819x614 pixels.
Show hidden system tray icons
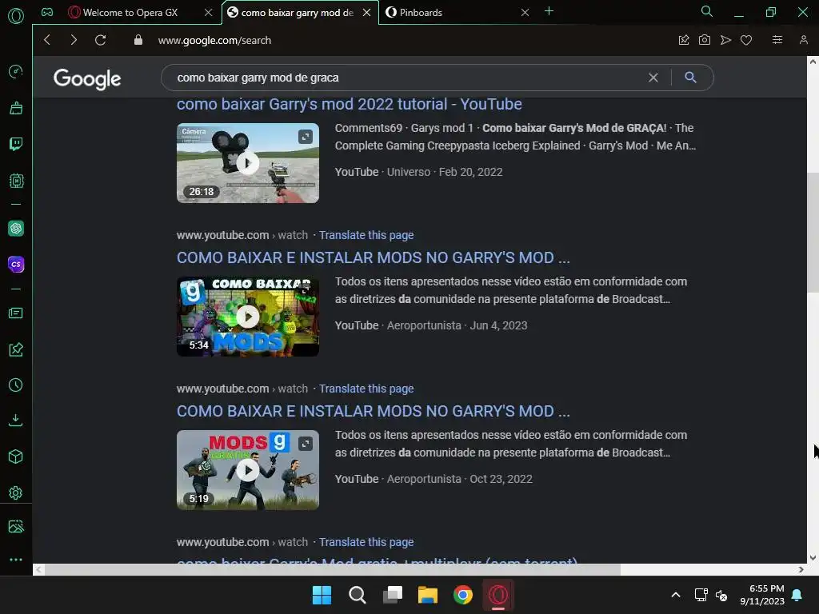675,595
